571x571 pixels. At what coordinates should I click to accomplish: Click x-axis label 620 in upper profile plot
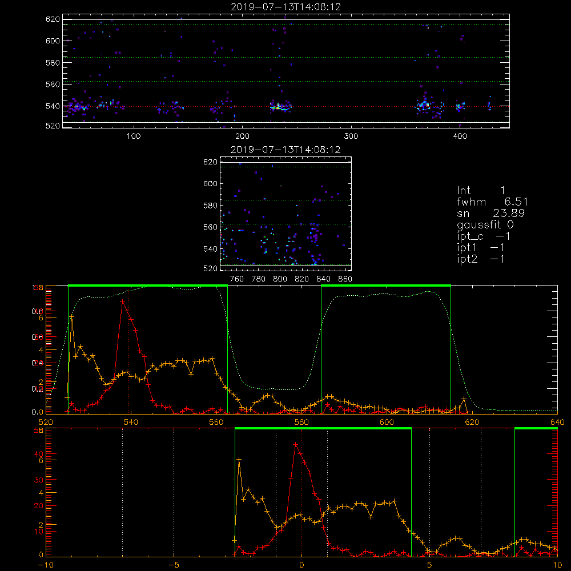(x=472, y=422)
